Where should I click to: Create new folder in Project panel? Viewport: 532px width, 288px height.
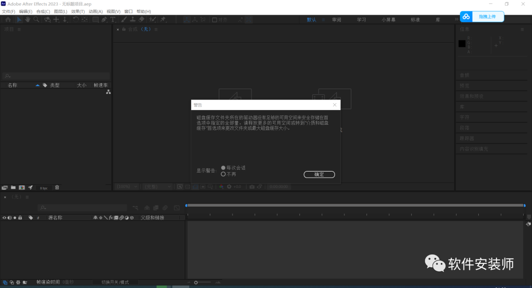(x=13, y=187)
